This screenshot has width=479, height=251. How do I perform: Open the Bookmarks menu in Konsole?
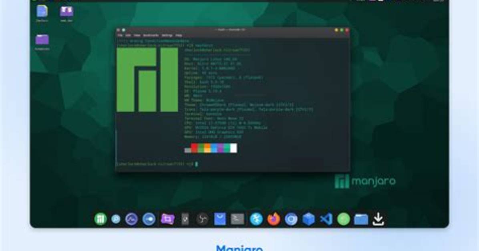tap(151, 36)
